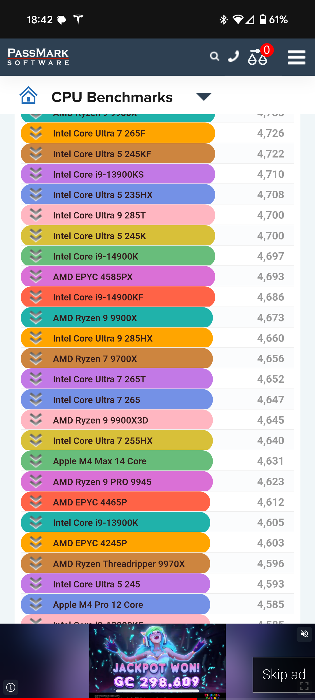Open the ad info icon
The width and height of the screenshot is (315, 700).
tap(11, 687)
